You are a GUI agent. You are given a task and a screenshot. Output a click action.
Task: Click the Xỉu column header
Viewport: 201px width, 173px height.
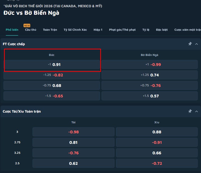[157, 122]
